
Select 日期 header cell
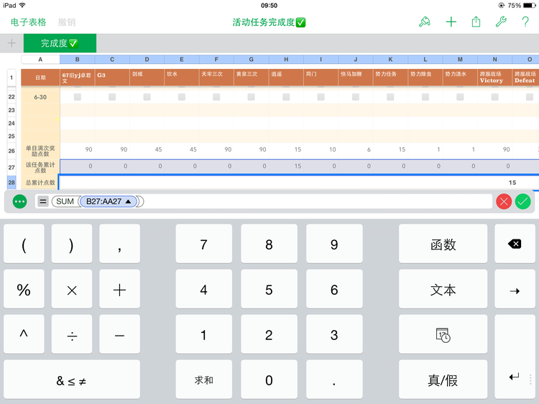point(40,78)
